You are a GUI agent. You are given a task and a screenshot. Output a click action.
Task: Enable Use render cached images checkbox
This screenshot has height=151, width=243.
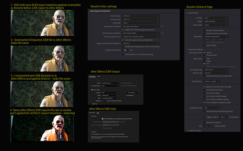coord(204,96)
